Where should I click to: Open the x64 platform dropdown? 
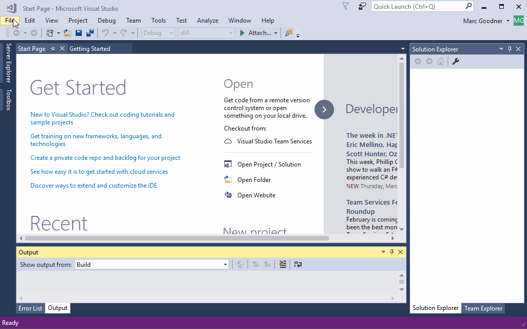pos(230,32)
